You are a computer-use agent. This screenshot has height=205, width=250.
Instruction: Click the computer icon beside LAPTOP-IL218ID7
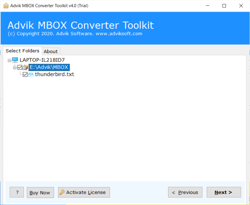15,60
